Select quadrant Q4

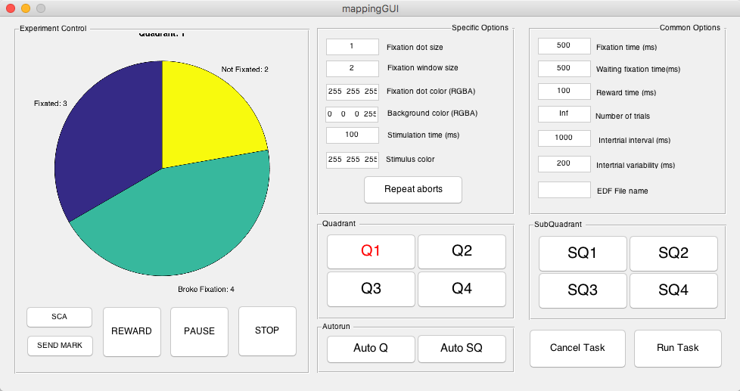[462, 289]
